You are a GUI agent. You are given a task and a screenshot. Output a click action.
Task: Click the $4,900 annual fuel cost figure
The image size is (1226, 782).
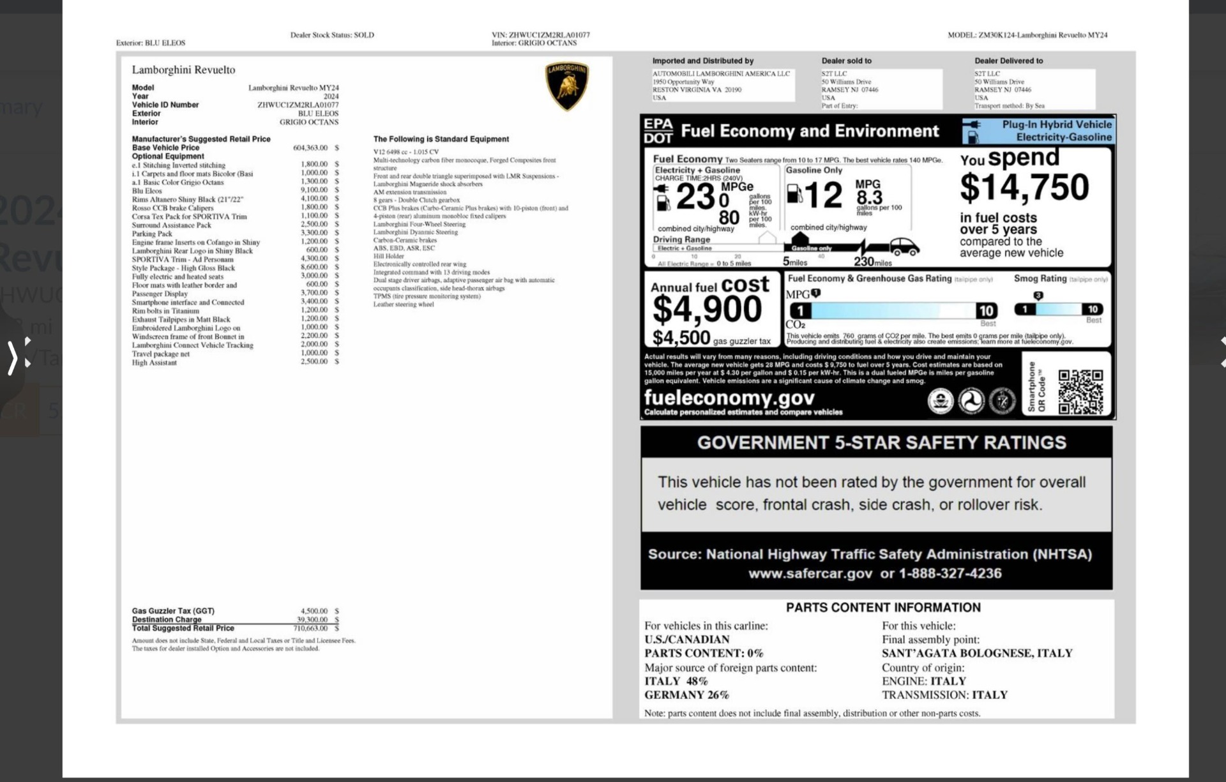click(707, 310)
